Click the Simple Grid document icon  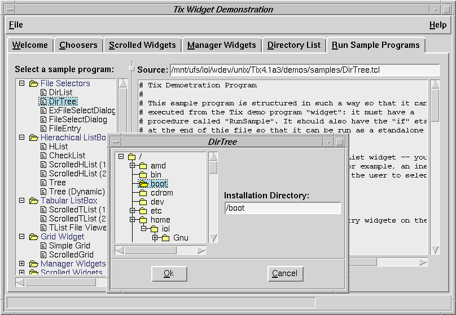pos(43,246)
